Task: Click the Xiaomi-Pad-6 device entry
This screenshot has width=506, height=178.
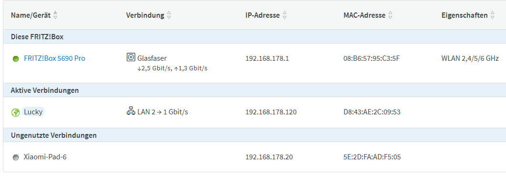Action: point(45,157)
